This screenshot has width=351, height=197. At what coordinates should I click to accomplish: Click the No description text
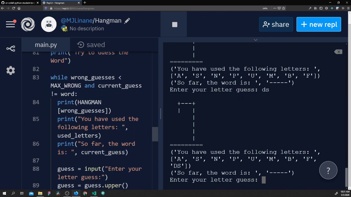pyautogui.click(x=87, y=28)
